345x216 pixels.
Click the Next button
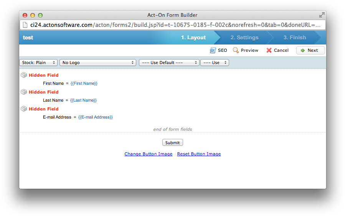(310, 50)
